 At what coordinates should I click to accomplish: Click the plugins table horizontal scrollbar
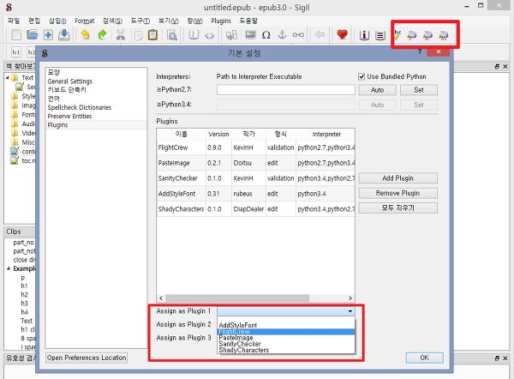[237, 298]
